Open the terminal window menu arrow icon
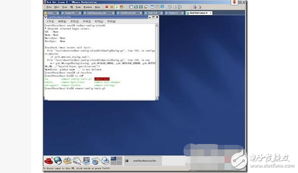This screenshot has width=298, height=173. click(x=46, y=17)
